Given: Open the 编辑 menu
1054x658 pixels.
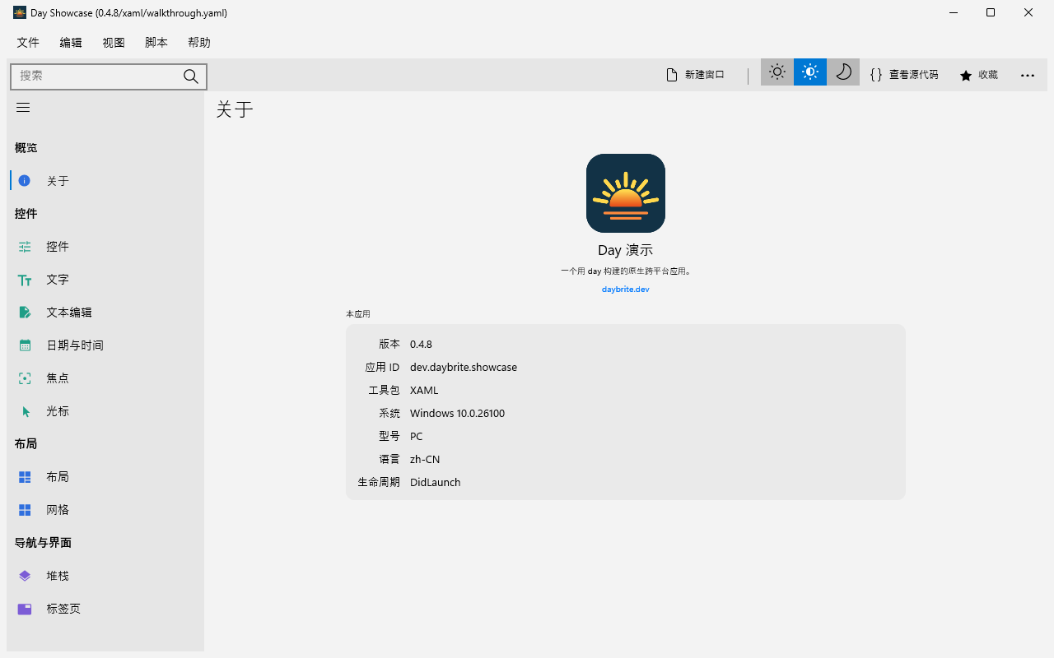Looking at the screenshot, I should [71, 43].
